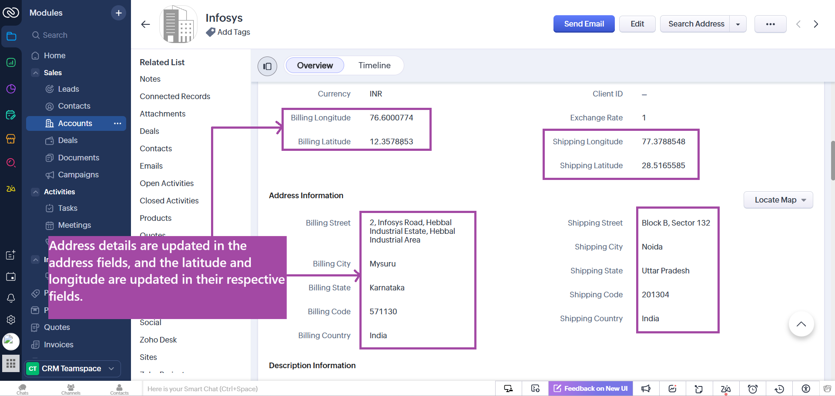Collapse the Sales section in sidebar

coord(35,73)
